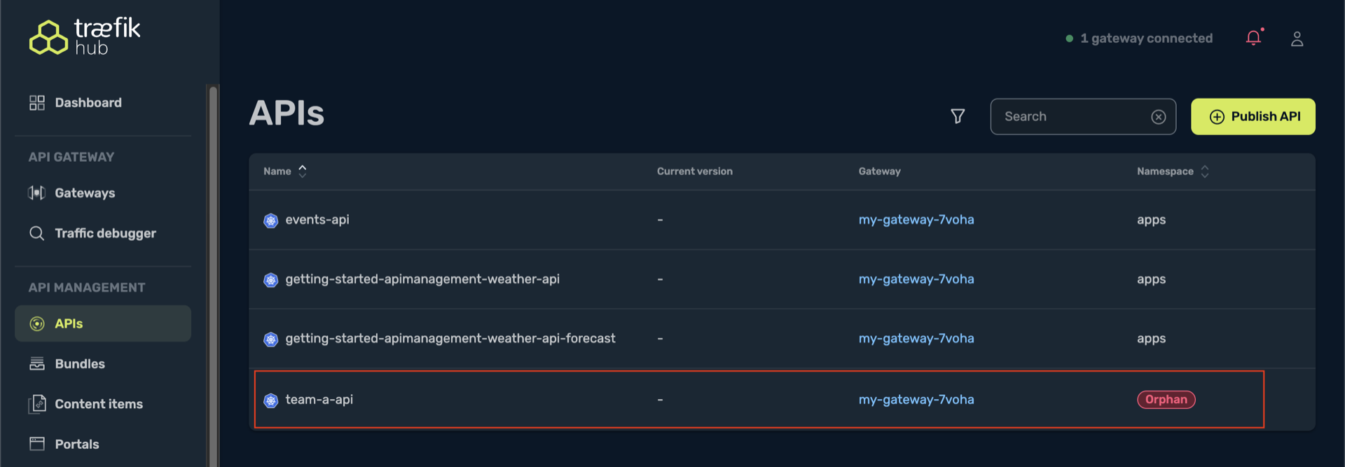This screenshot has height=467, width=1345.
Task: Click the API GATEWAY section label
Action: 71,158
